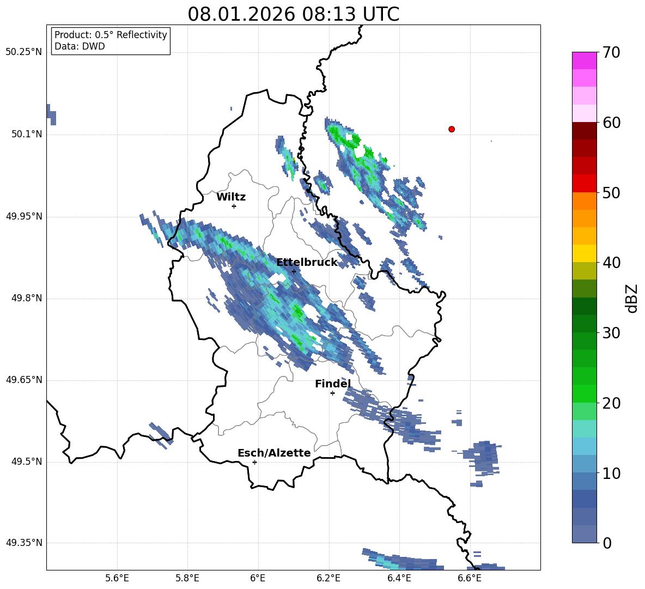This screenshot has height=589, width=645.
Task: Click the green radar echo southeast of Ettelbruck
Action: tap(298, 312)
